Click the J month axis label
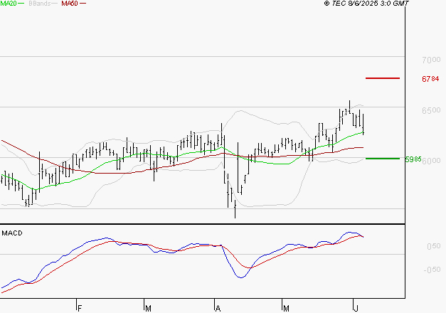 [356, 309]
